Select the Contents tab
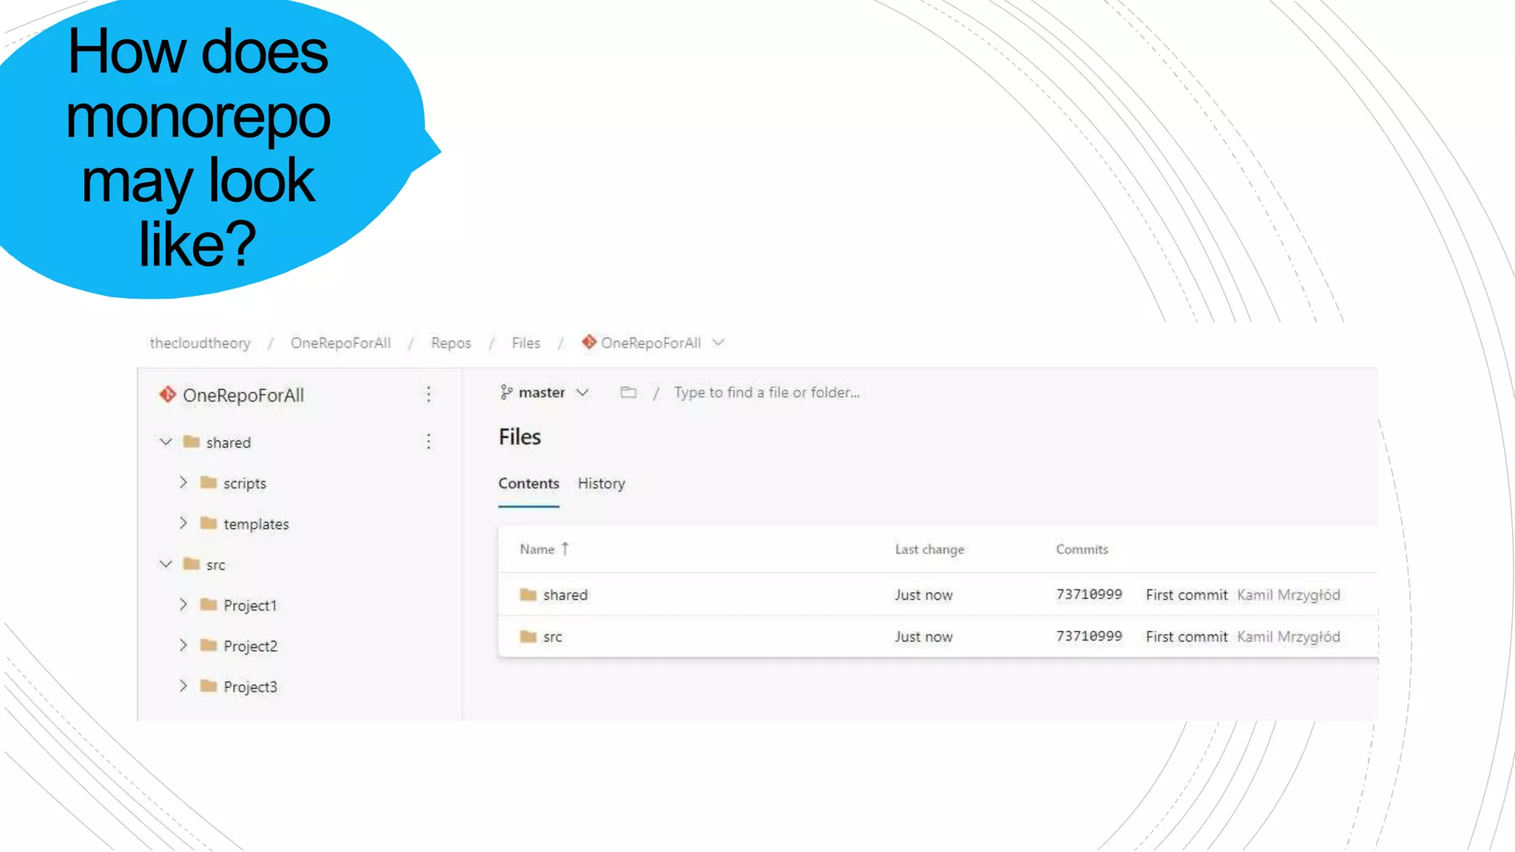 coord(528,483)
